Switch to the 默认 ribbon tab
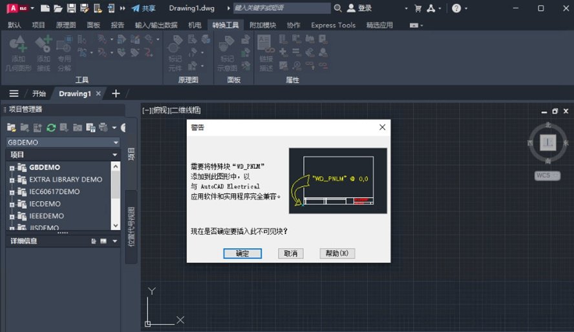The image size is (574, 332). 14,25
